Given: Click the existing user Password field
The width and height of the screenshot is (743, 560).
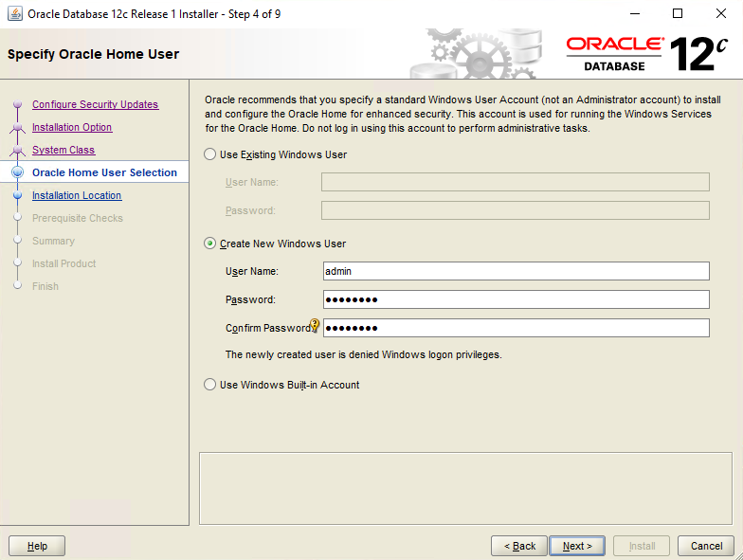Looking at the screenshot, I should [x=516, y=210].
